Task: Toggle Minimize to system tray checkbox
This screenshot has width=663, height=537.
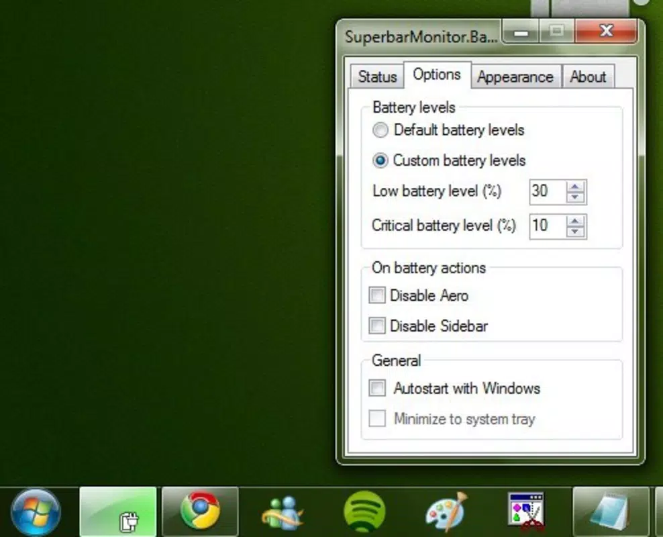Action: tap(376, 419)
